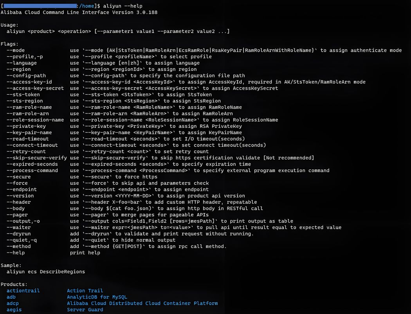Select "to set I/O timeout(seconds)" text
The image size is (411, 314).
pyautogui.click(x=204, y=139)
